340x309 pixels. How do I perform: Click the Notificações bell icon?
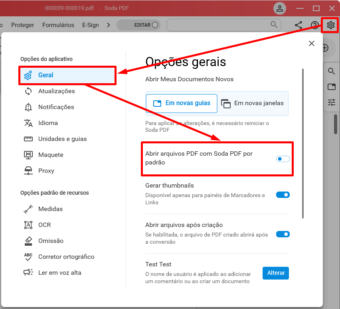click(x=28, y=107)
